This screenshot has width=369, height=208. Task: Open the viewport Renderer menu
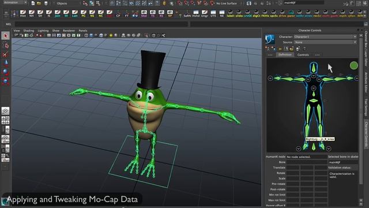pos(69,31)
